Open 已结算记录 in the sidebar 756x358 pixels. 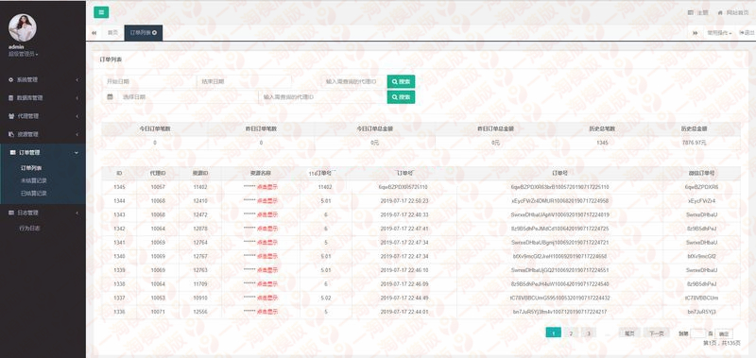click(33, 194)
